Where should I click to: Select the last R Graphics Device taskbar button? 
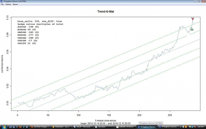168,127
